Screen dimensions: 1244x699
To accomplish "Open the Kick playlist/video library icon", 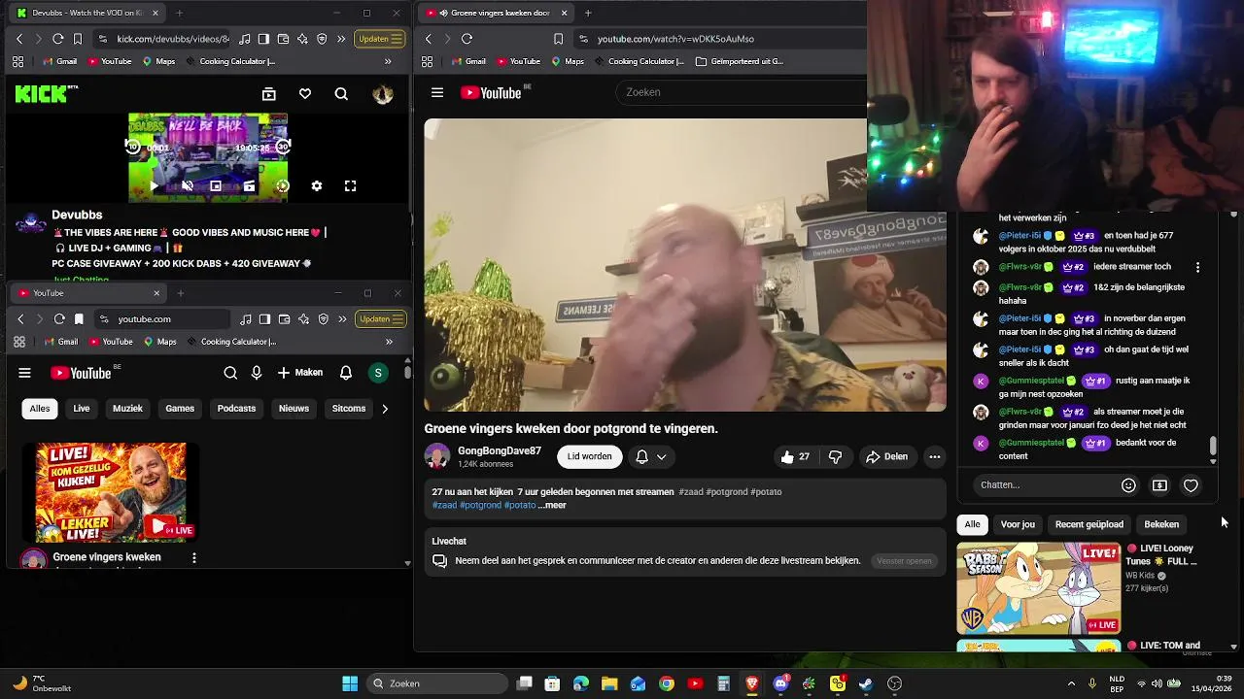I will (x=269, y=94).
